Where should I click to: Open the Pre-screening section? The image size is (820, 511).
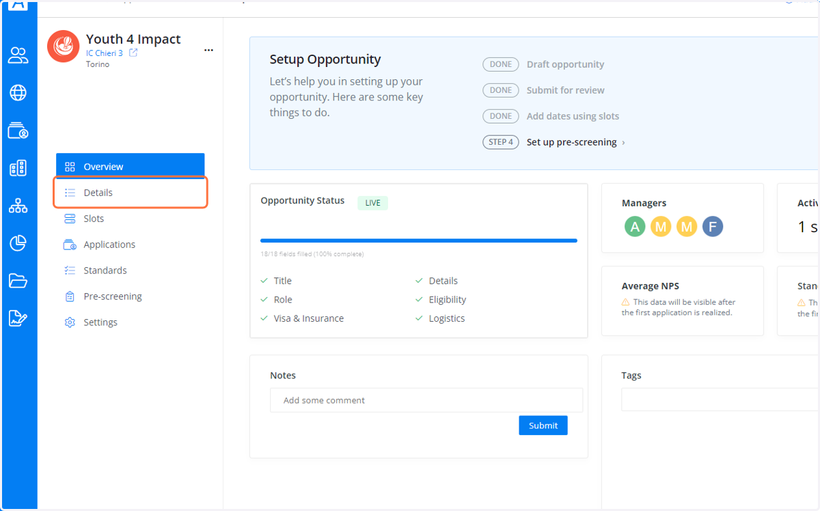(x=131, y=296)
